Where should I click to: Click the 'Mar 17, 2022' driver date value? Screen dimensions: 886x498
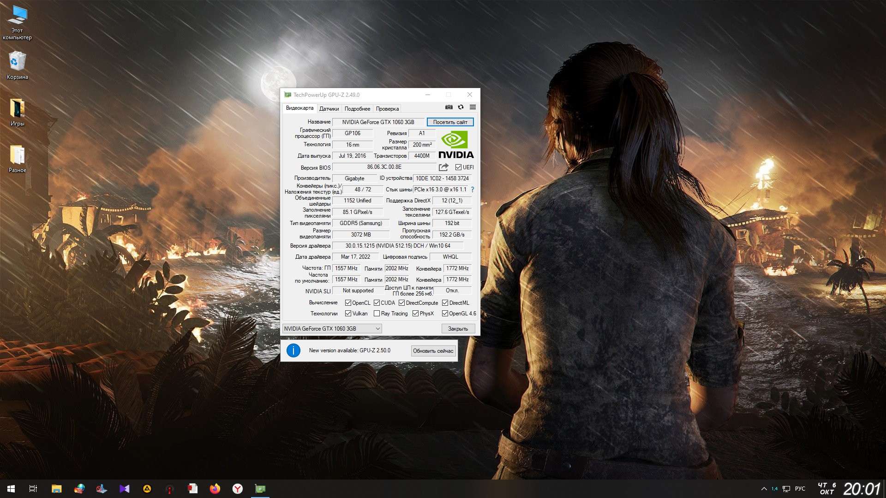coord(355,257)
